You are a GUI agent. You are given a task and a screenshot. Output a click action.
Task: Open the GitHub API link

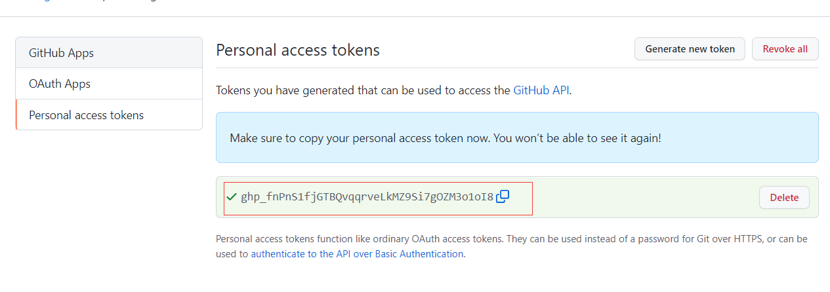541,90
